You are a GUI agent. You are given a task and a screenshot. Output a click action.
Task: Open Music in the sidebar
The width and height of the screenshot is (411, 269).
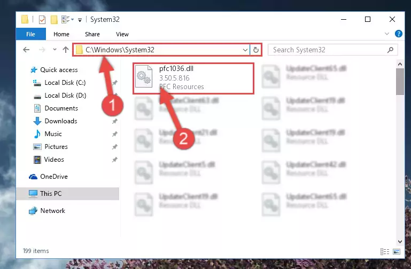click(53, 134)
